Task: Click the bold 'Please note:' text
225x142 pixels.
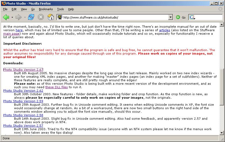Action: click(x=25, y=84)
